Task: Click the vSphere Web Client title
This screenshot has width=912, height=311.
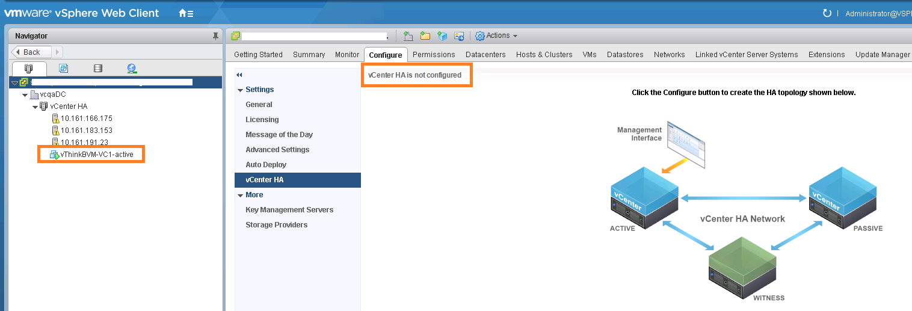Action: tap(106, 13)
